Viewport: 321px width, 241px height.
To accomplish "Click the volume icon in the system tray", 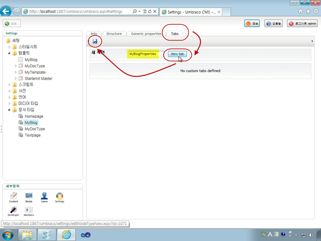I will click(311, 235).
